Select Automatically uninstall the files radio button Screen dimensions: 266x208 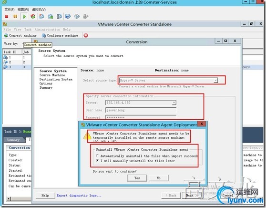(x=97, y=156)
